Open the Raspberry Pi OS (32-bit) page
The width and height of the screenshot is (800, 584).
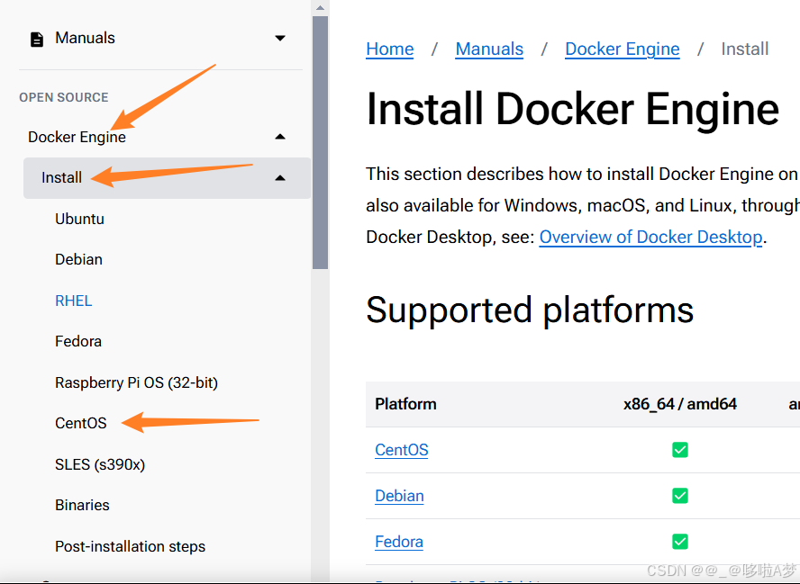coord(136,382)
